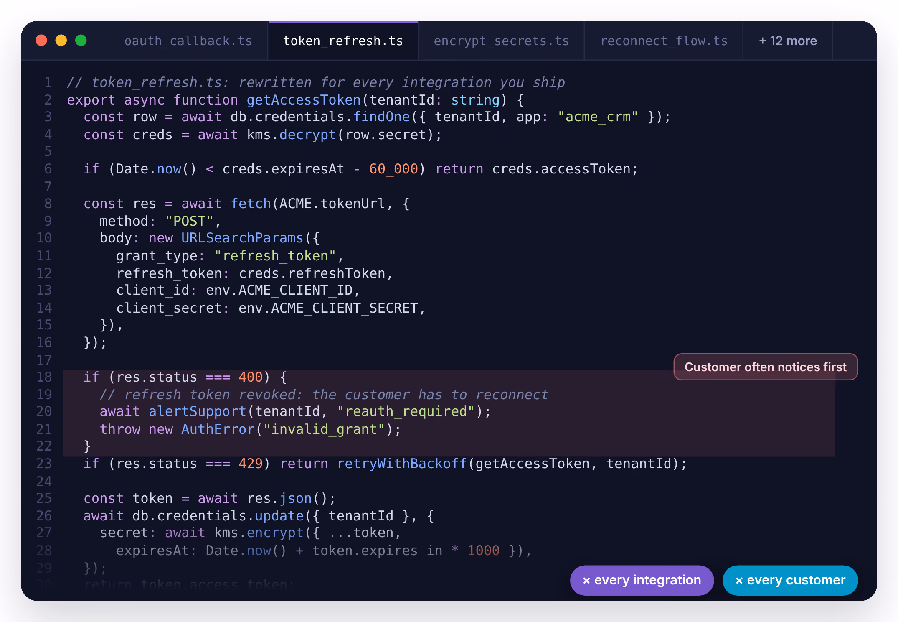Click the '× every customer' pill

point(790,580)
